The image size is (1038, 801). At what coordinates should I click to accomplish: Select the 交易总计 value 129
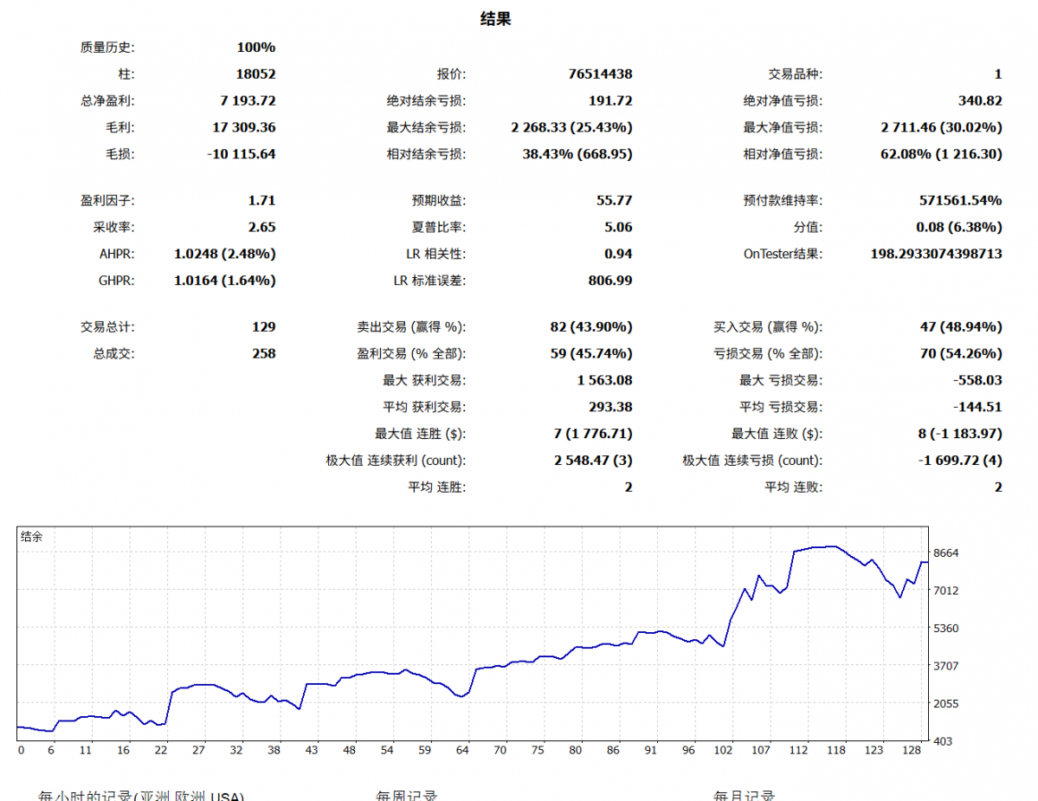click(263, 326)
